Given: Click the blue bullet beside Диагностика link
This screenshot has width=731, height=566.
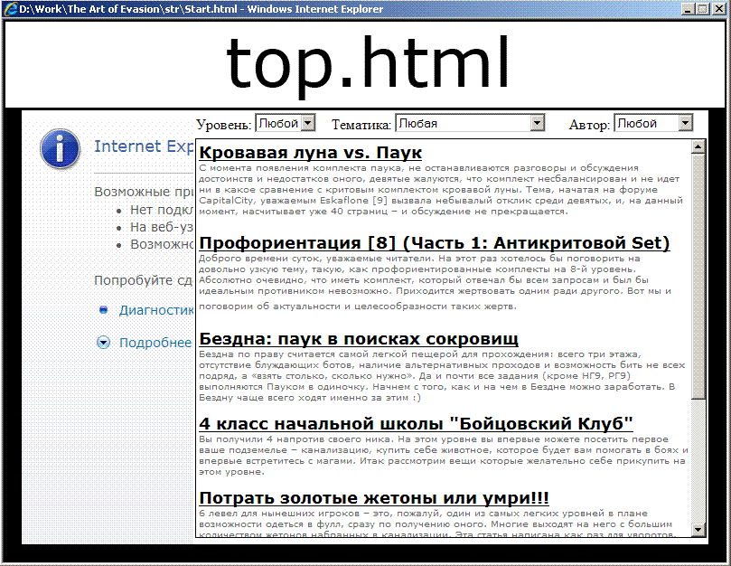Looking at the screenshot, I should [104, 309].
